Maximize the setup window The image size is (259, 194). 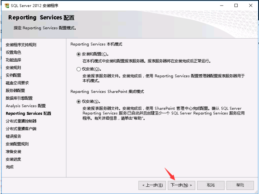236,6
